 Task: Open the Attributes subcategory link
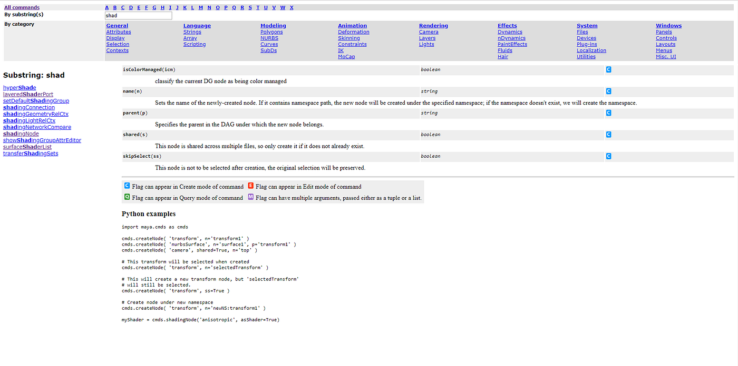(119, 32)
